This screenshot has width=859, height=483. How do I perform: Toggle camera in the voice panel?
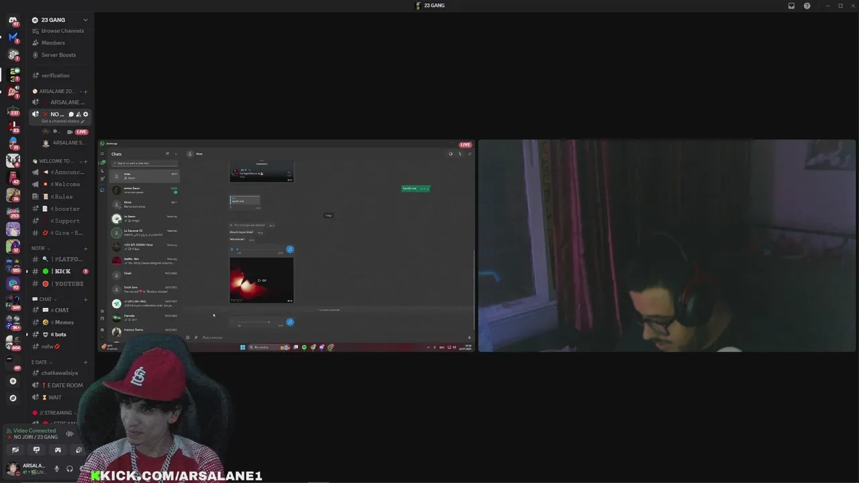tap(15, 450)
